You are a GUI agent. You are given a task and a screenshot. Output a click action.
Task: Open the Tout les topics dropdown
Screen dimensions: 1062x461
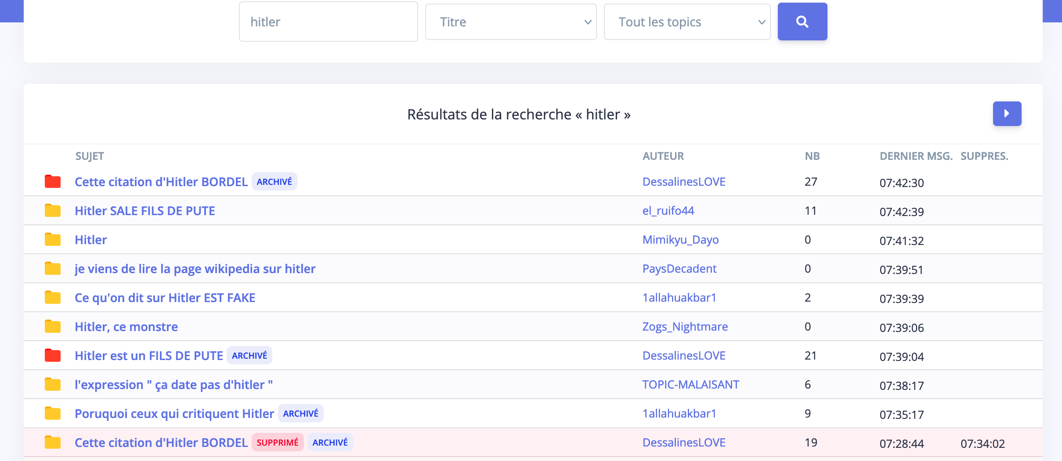click(x=687, y=22)
